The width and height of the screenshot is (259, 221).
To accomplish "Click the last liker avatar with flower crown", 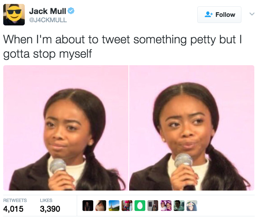I will coord(192,206).
